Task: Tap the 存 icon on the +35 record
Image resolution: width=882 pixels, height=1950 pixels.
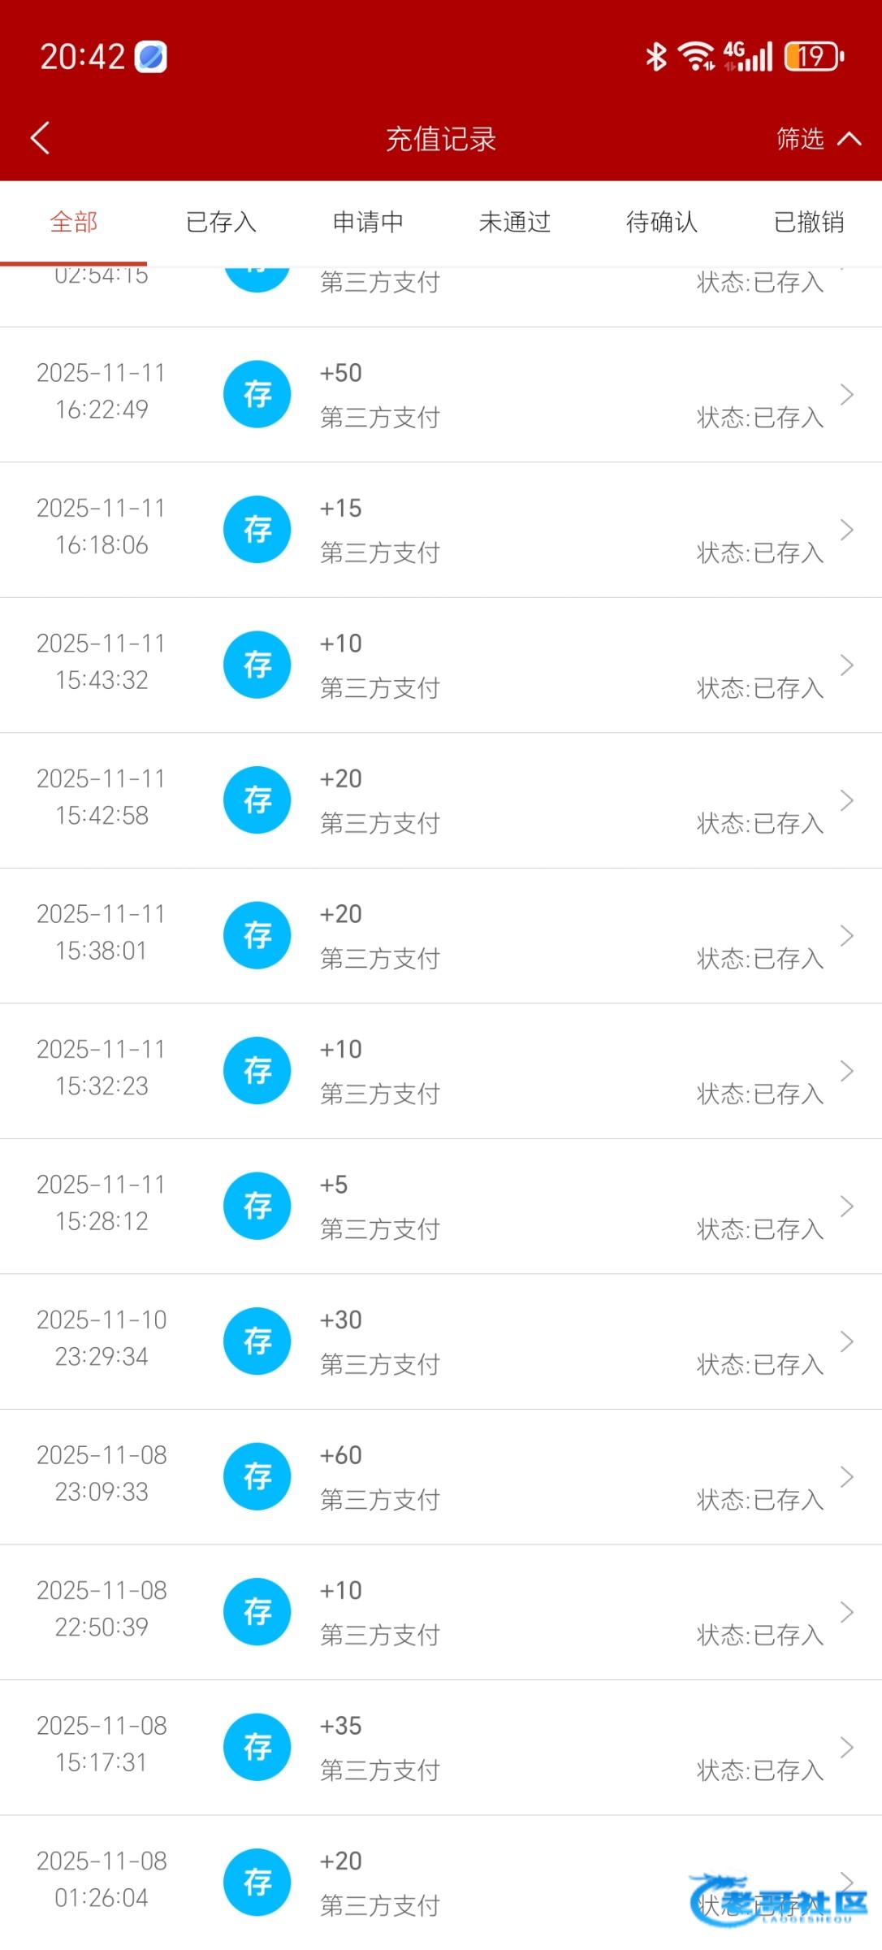Action: 257,1747
